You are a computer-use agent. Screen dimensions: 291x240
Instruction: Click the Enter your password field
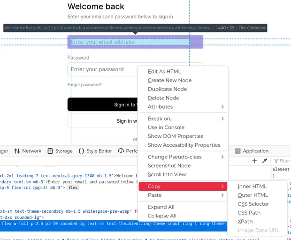[x=102, y=69]
